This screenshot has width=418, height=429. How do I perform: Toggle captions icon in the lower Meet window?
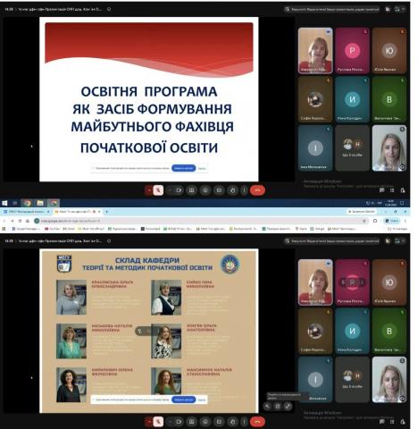219,422
